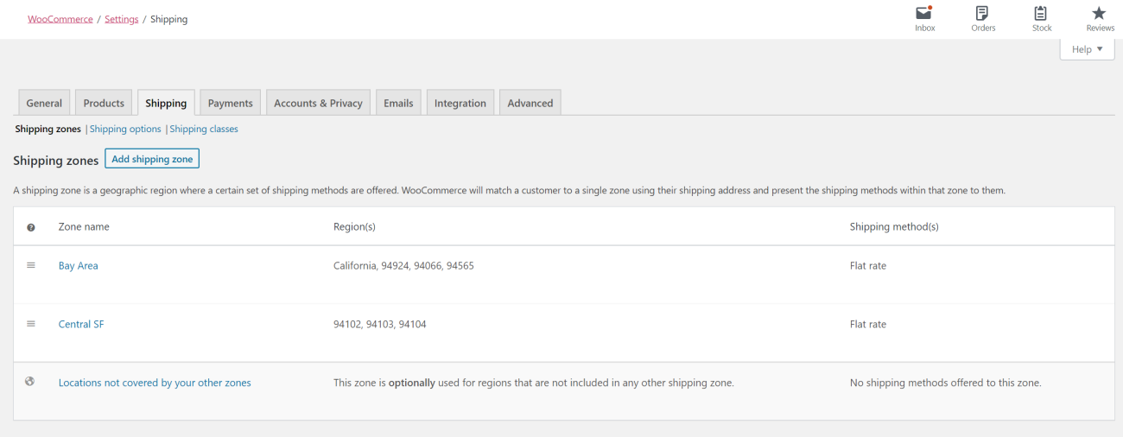Click the Bay Area drag handle
This screenshot has width=1123, height=437.
[31, 265]
